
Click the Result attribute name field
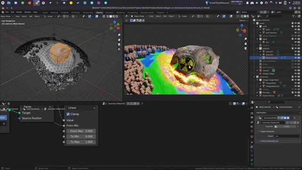pos(286,136)
